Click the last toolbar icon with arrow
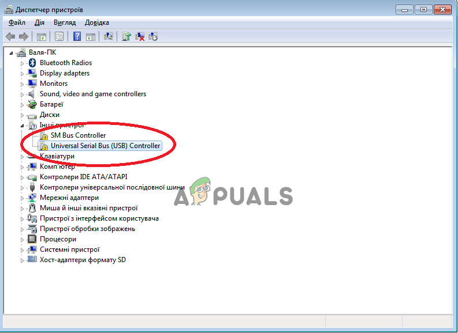The height and width of the screenshot is (333, 458). (x=153, y=36)
